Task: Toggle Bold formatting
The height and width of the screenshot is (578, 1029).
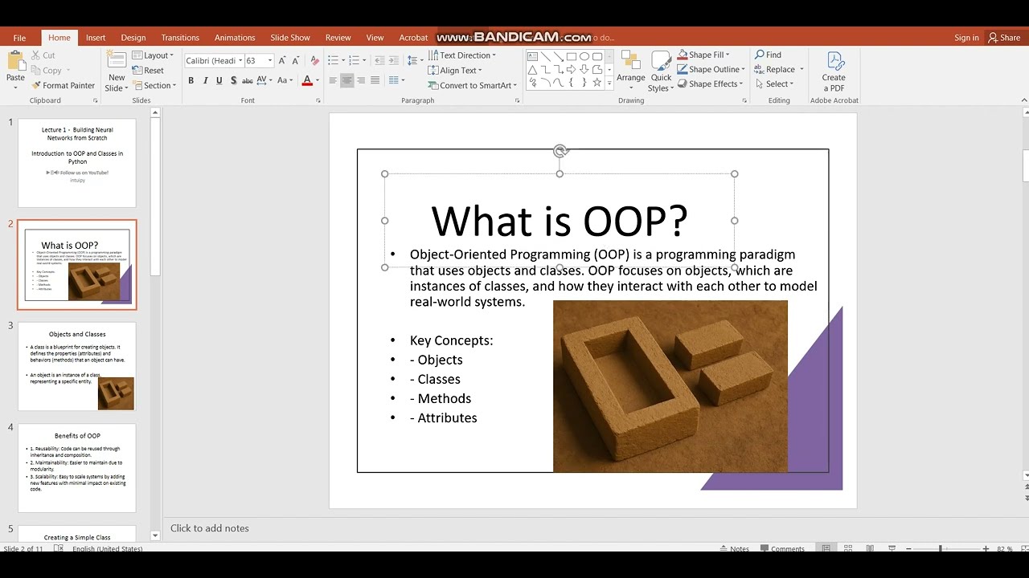Action: (191, 80)
